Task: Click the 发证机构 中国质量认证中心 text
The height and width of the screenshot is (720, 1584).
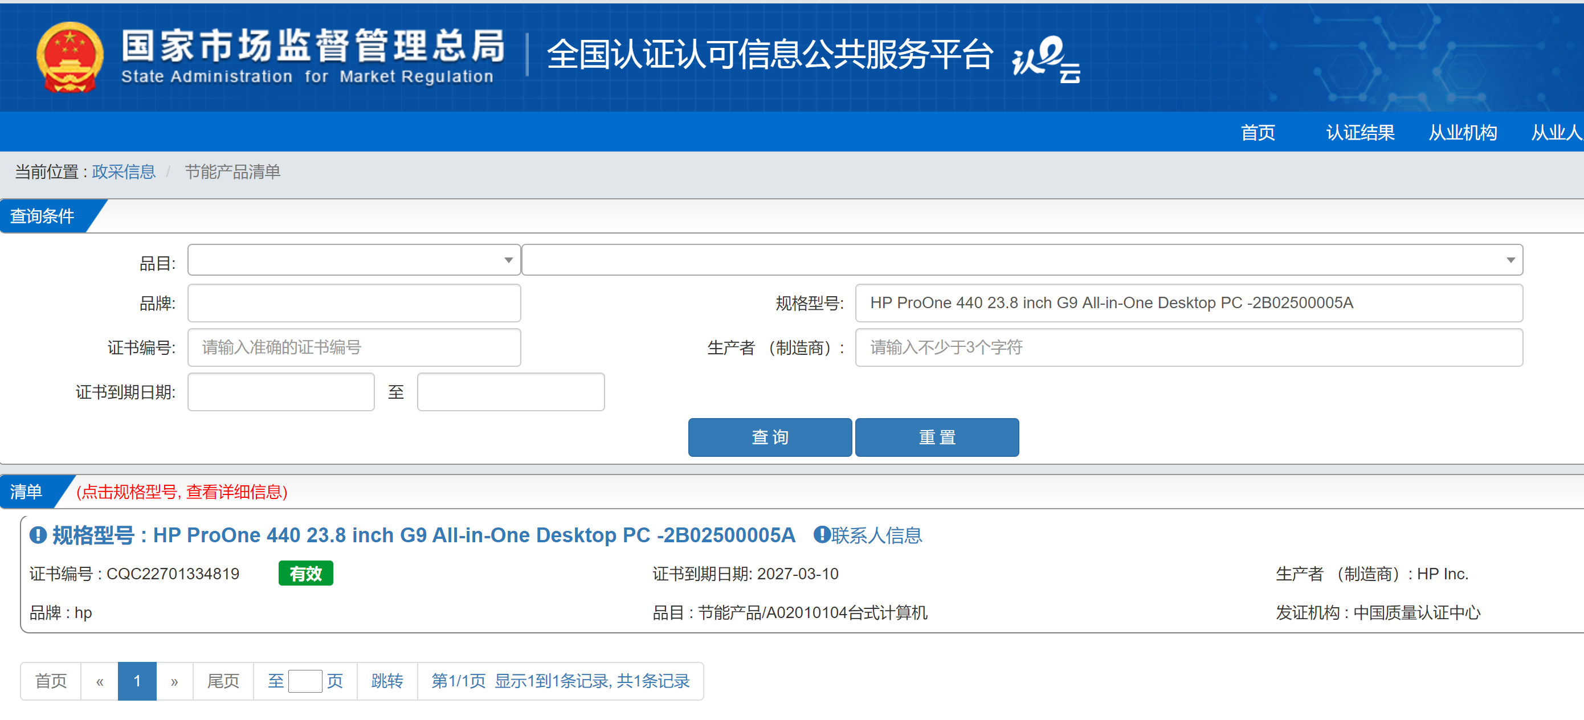Action: (1377, 612)
